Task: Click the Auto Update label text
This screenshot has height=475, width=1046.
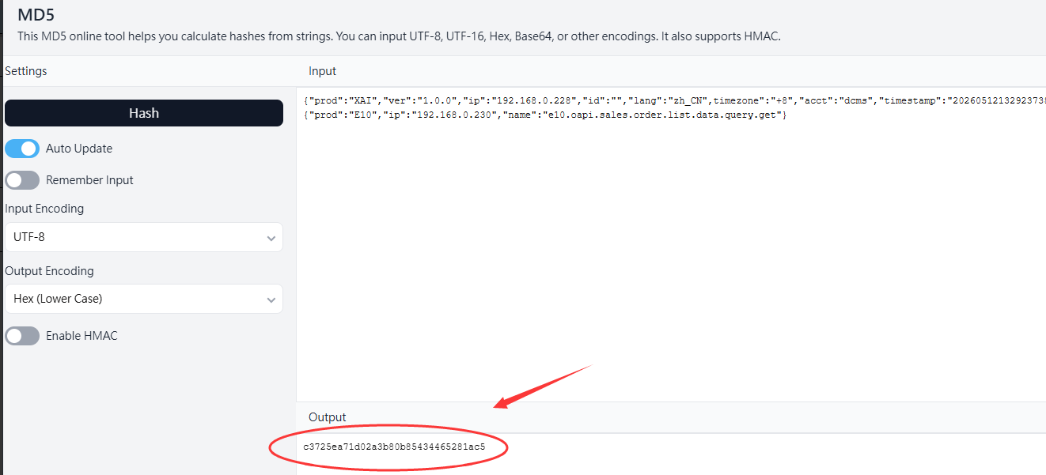Action: 79,149
